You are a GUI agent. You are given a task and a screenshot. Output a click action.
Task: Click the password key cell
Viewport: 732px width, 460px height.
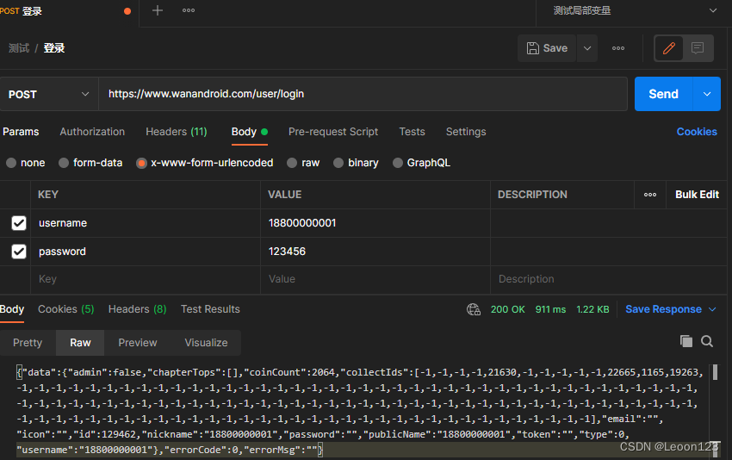(146, 252)
